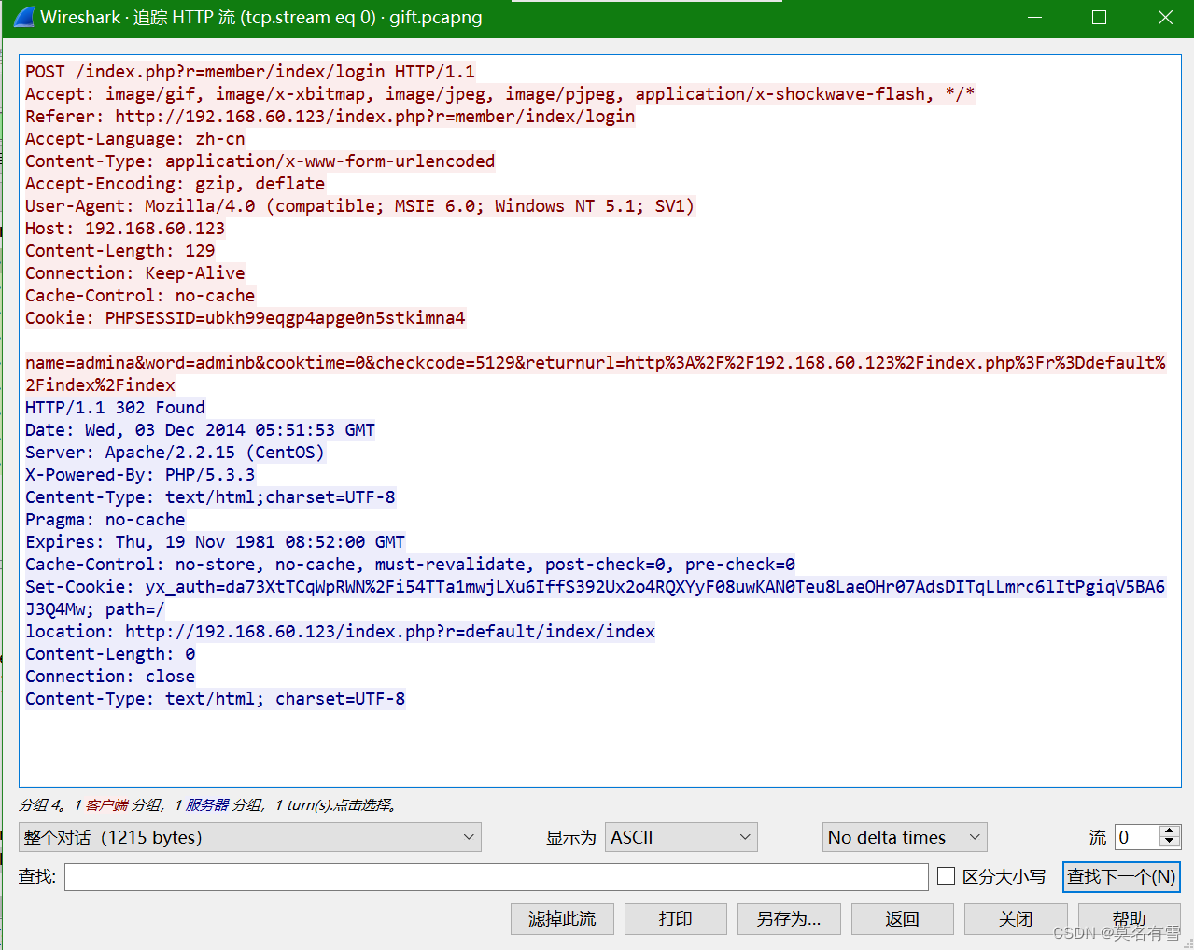The height and width of the screenshot is (950, 1194).
Task: Click the 服务器 分组 server packets label
Action: 224,804
